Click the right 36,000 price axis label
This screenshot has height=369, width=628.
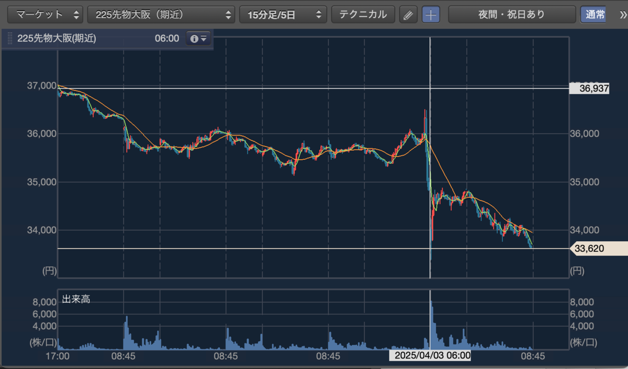click(x=584, y=134)
